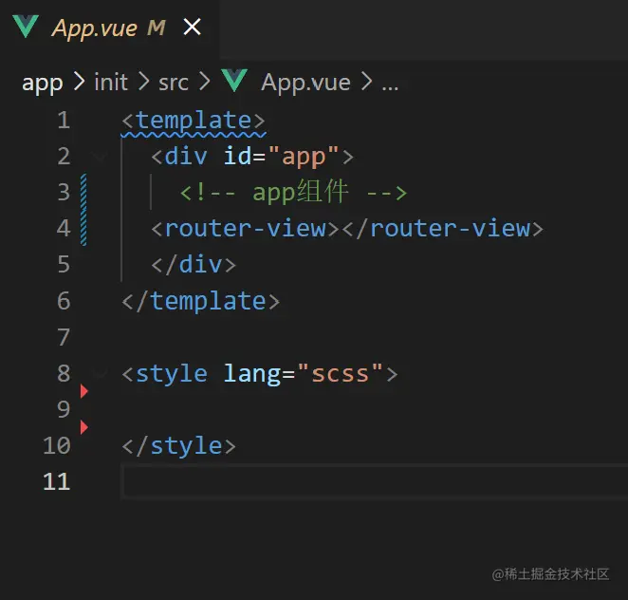Click the opening <template> tag on line 1
Viewport: 628px width, 600px height.
(x=194, y=121)
